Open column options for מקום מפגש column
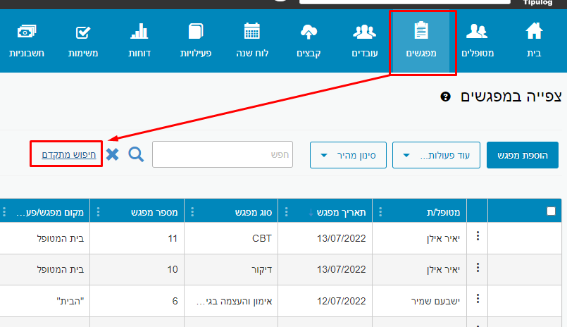Viewport: 567px width, 327px height. (x=4, y=212)
